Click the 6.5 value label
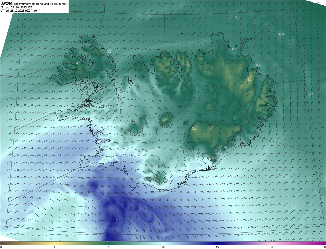Viewport: 326px width, 249px height. 258,65
